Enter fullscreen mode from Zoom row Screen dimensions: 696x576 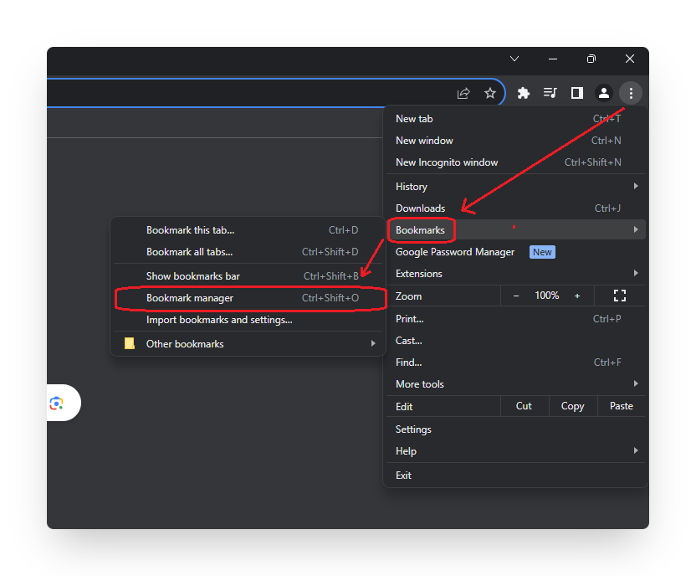click(620, 296)
